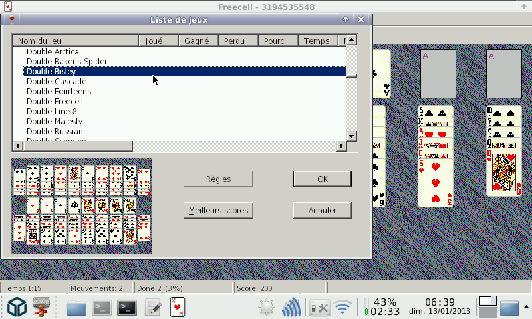Click the dialog wine-glass icon in title bar
The width and height of the screenshot is (532, 319).
(12, 19)
